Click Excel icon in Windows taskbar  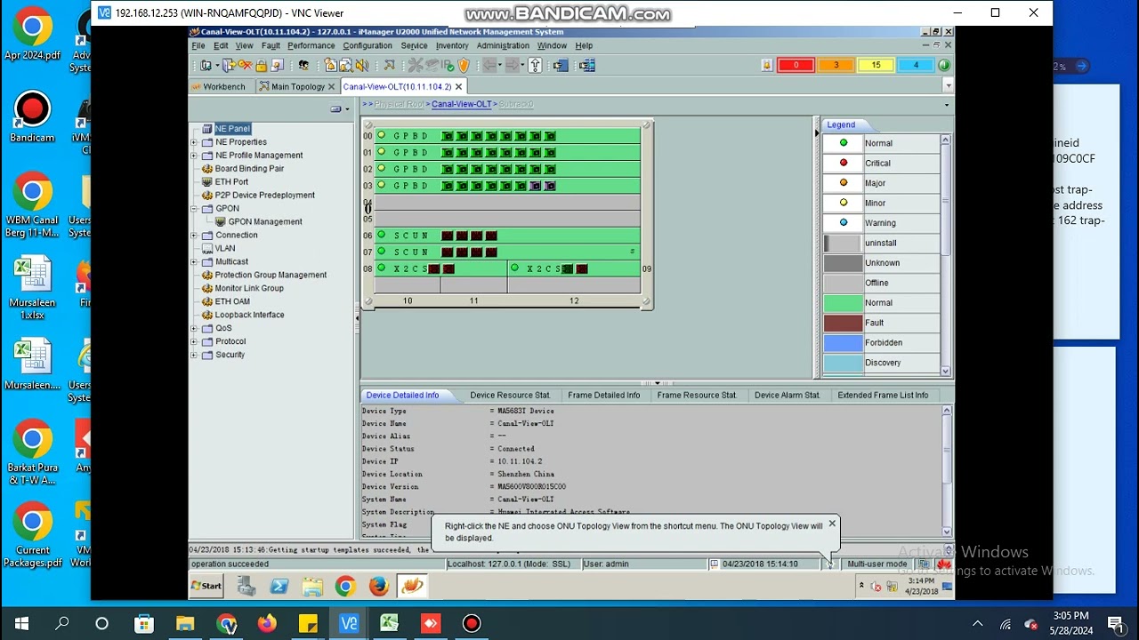(x=390, y=623)
